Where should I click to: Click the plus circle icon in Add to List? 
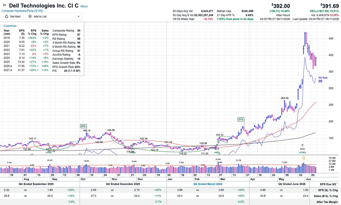pyautogui.click(x=30, y=16)
